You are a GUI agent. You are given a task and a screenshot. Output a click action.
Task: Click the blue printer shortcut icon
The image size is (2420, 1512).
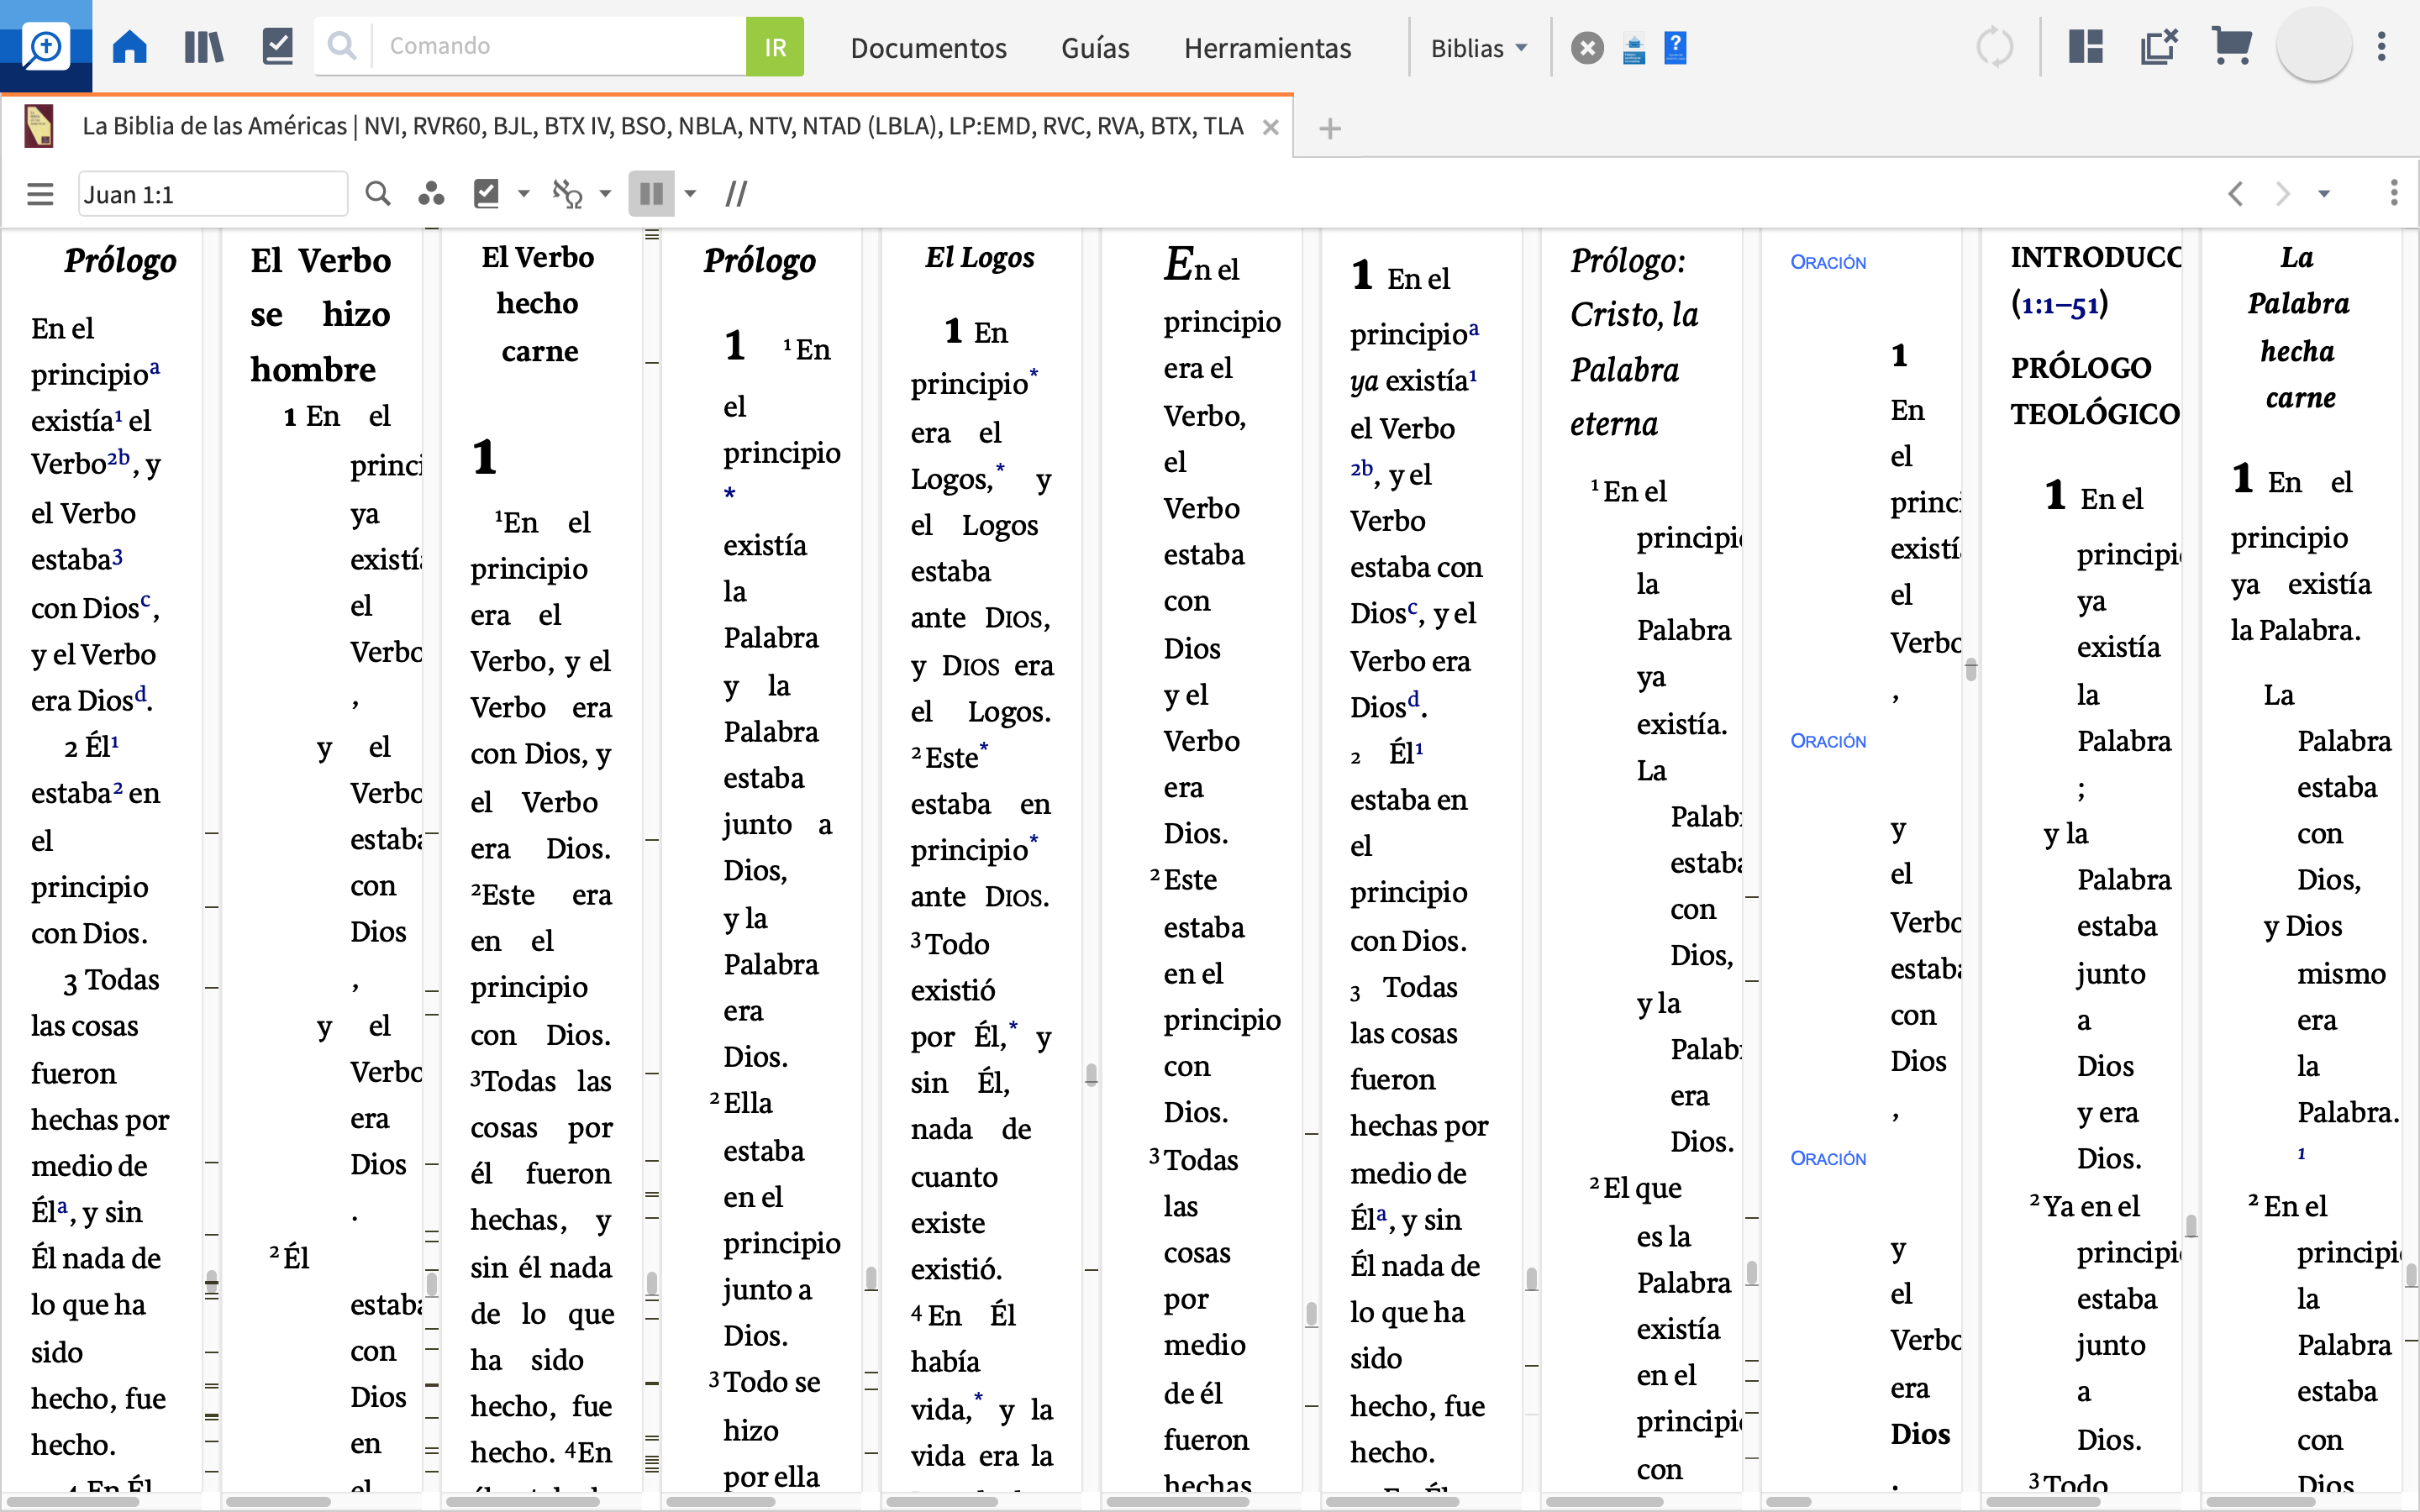[x=1634, y=48]
